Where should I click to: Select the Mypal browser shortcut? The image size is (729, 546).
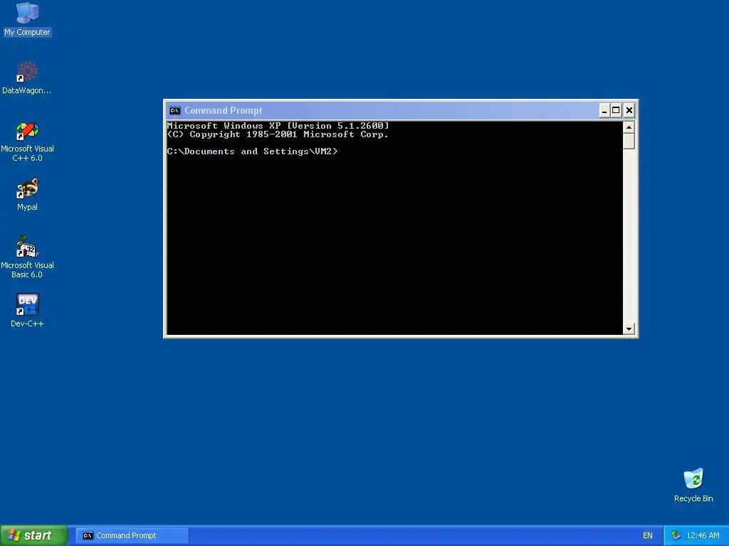pos(27,195)
